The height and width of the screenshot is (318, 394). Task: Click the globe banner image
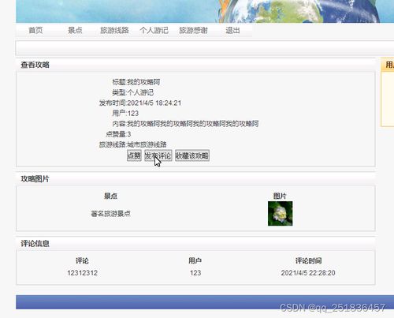[205, 11]
